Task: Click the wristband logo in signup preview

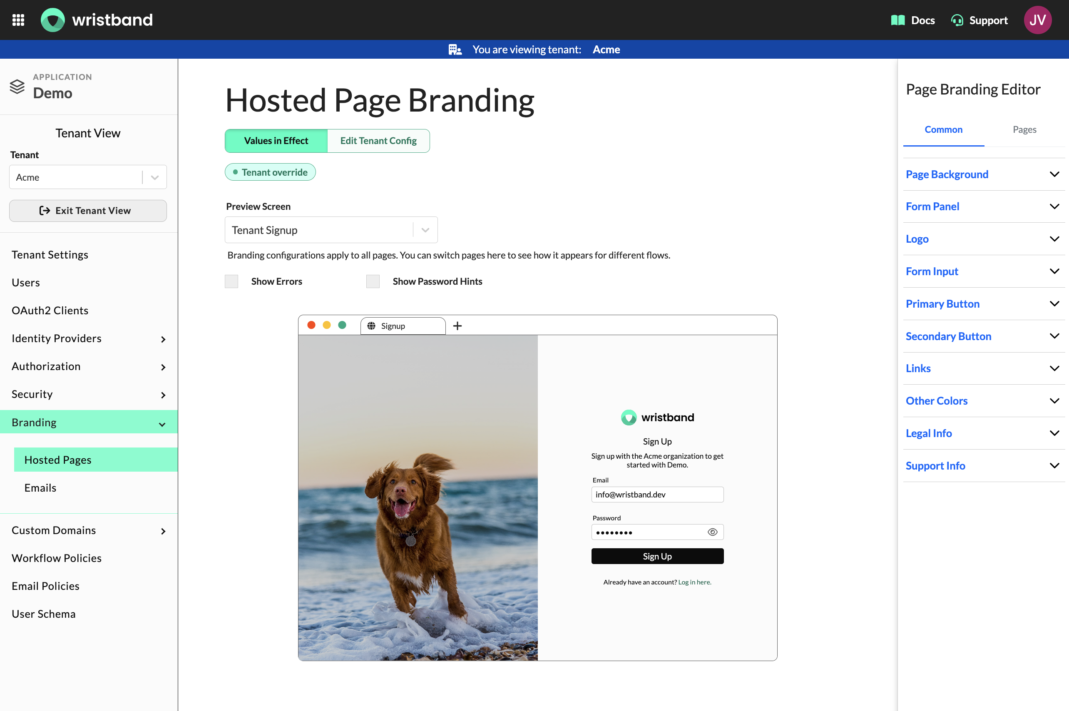Action: [657, 417]
